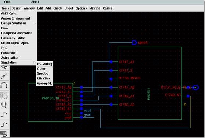Screen dimensions: 205x138
Task: Click the pencil-shaped ruler tool icon
Action: pos(4,76)
